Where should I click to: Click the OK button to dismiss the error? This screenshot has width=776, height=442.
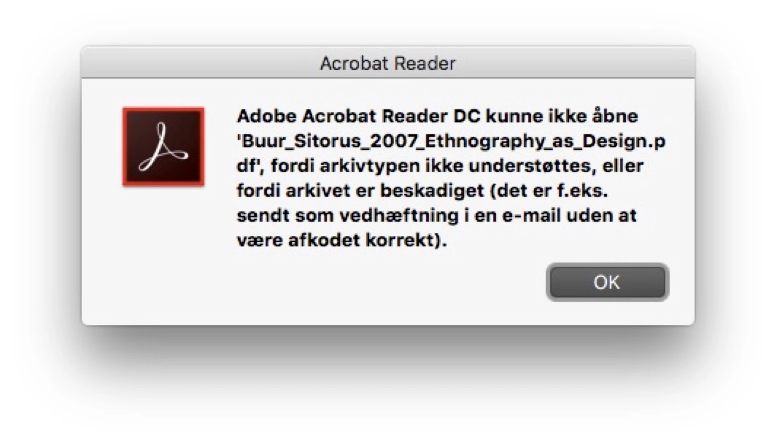pos(607,282)
